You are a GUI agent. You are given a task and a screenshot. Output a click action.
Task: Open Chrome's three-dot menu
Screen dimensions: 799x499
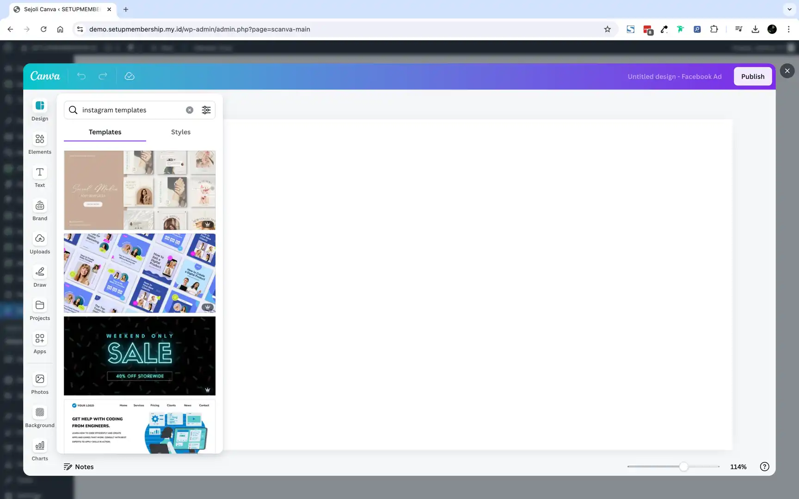point(789,29)
